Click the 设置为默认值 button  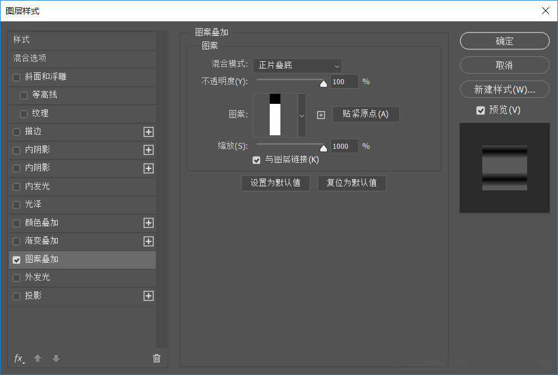[275, 183]
